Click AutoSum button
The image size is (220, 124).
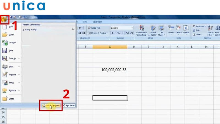199,26
